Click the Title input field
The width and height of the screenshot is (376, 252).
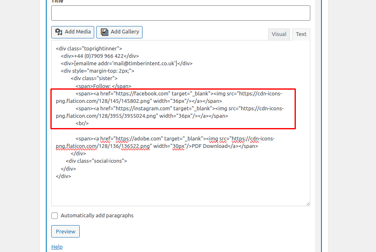(x=181, y=13)
